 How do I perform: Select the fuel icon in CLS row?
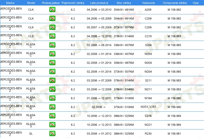point(52,36)
